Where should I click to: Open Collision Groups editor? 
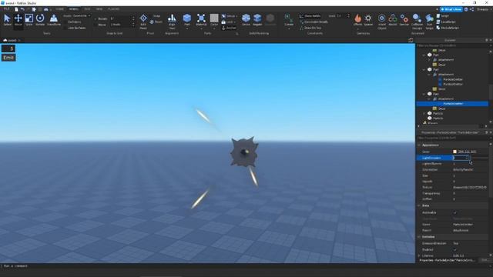point(417,21)
